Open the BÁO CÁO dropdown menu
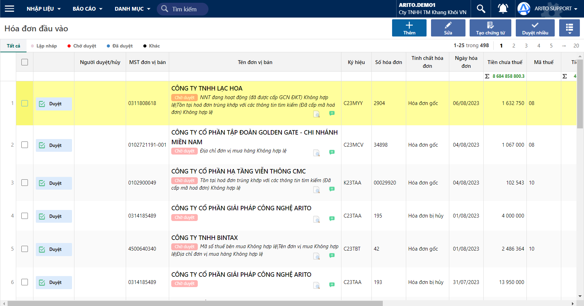Image resolution: width=584 pixels, height=306 pixels. click(x=88, y=9)
